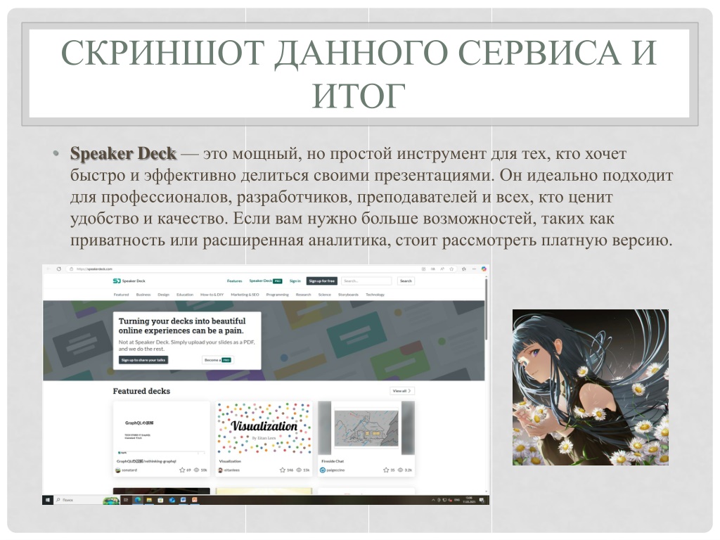Click the eitanlees author avatar

220,470
